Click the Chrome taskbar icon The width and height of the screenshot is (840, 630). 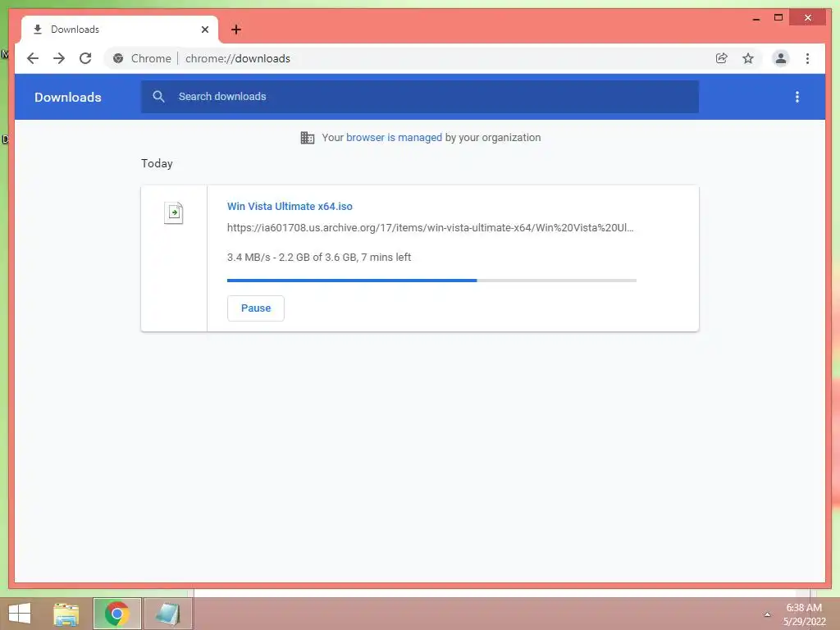(116, 614)
